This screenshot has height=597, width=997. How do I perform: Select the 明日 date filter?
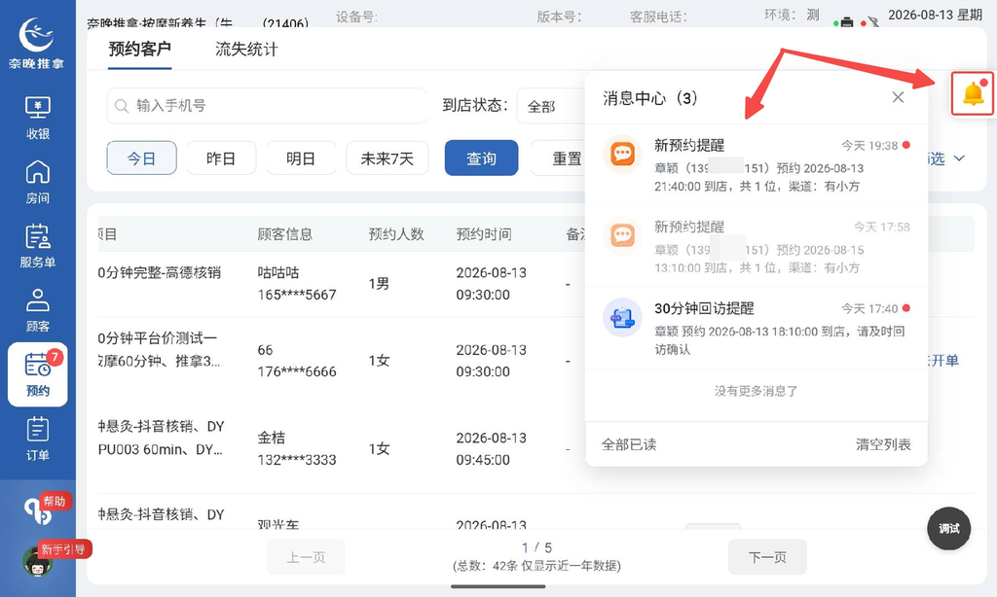point(301,158)
